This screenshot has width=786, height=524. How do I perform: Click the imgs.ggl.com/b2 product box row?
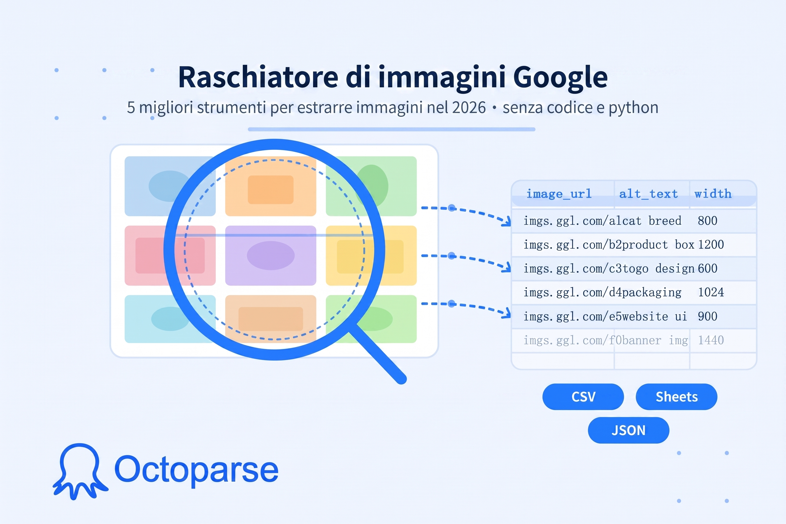(x=634, y=245)
